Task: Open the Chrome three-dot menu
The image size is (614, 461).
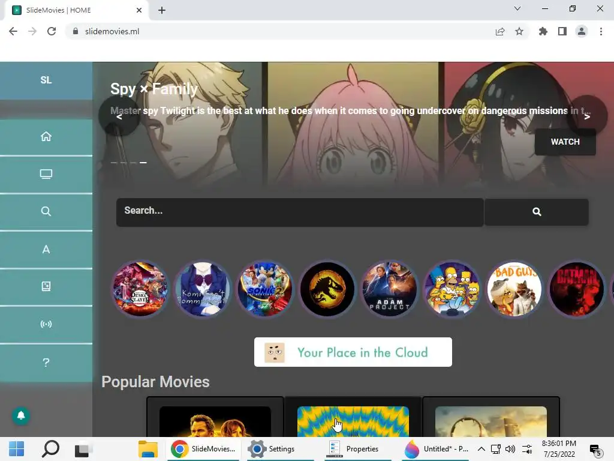Action: pos(601,31)
